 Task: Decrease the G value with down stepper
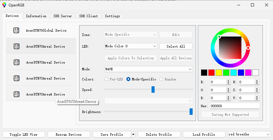click(x=229, y=91)
